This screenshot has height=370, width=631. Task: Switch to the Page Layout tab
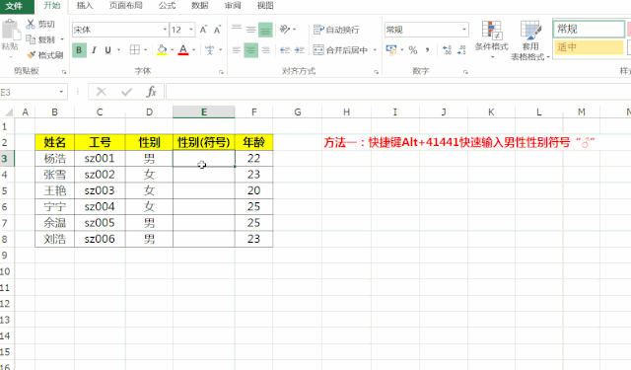click(x=126, y=6)
